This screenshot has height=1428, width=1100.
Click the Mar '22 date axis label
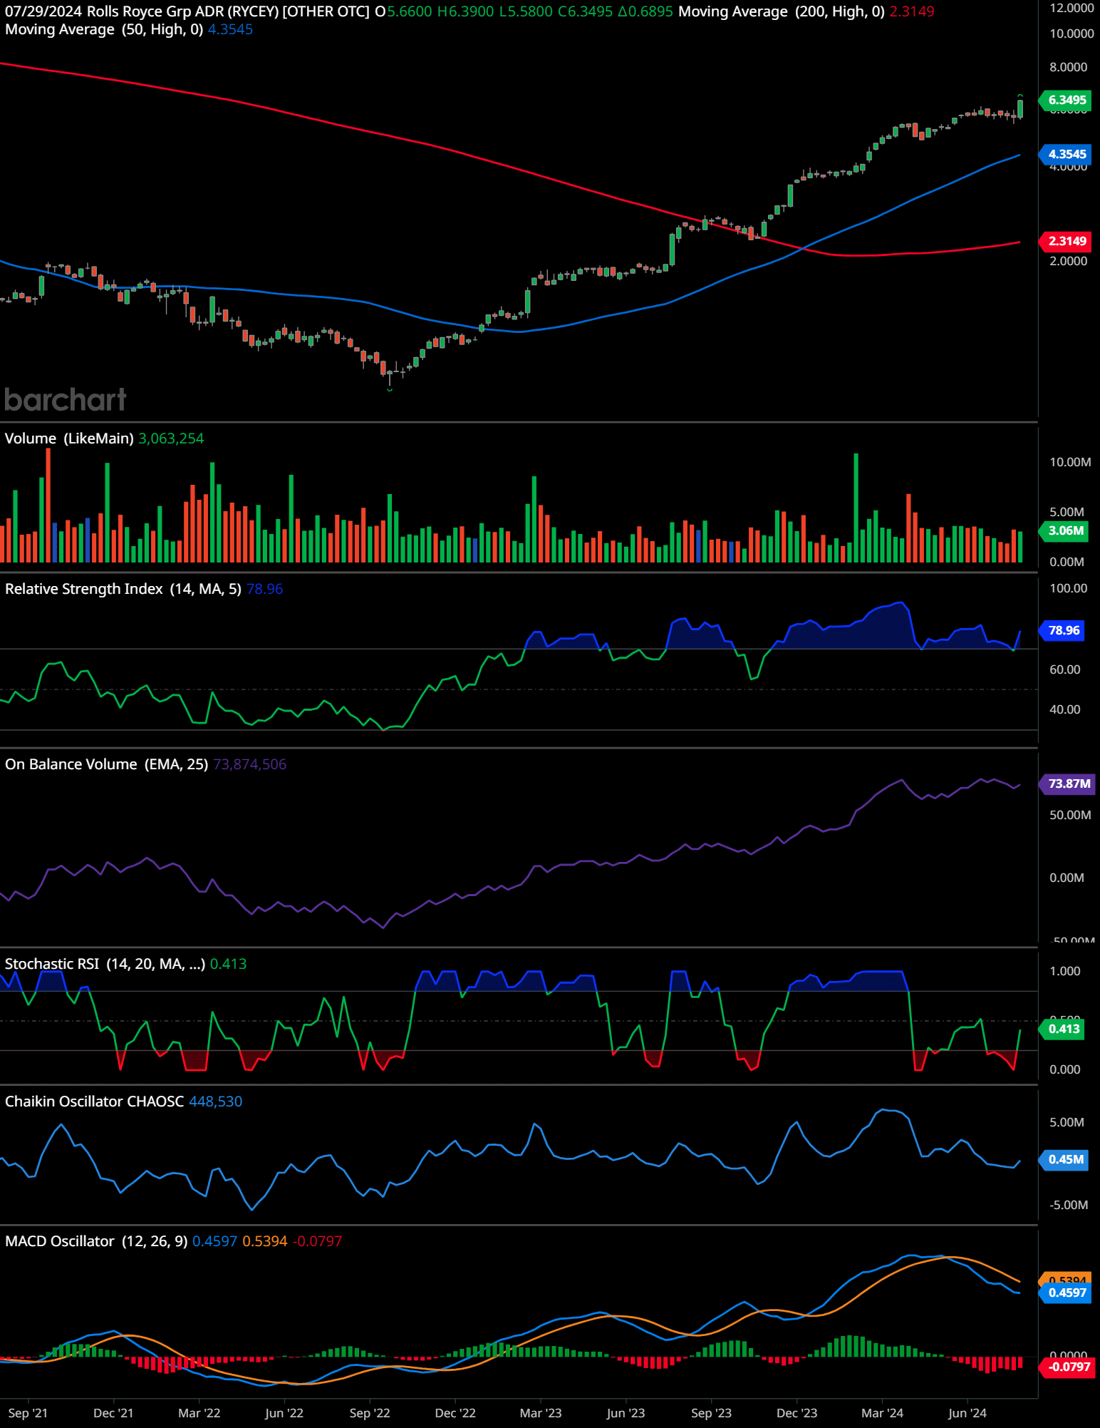pos(199,1413)
